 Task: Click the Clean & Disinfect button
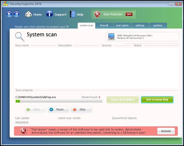[123, 100]
